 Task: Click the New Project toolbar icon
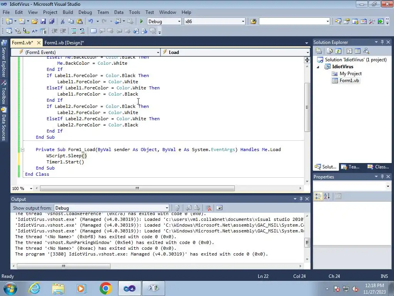(9, 22)
